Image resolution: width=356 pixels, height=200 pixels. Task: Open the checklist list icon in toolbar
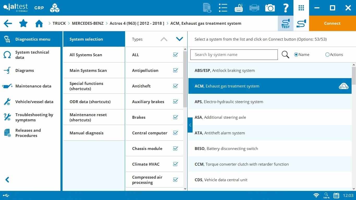click(x=223, y=8)
